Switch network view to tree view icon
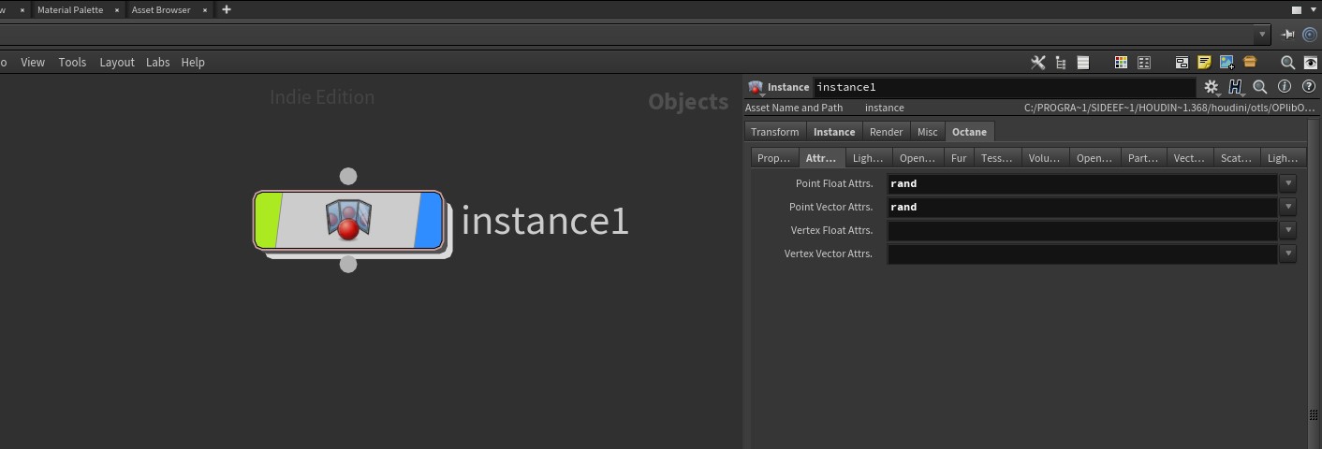Viewport: 1322px width, 449px height. [1061, 63]
